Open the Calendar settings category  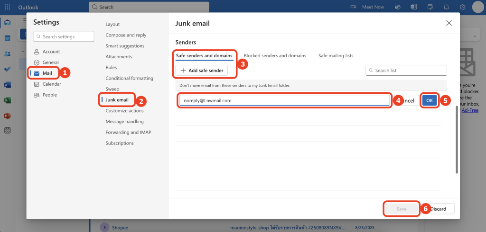pyautogui.click(x=52, y=84)
